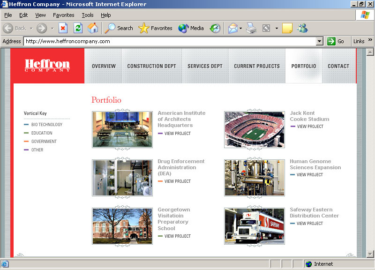Viewport: 375px width, 270px height.
Task: Go to the Home page icon
Action: click(93, 28)
